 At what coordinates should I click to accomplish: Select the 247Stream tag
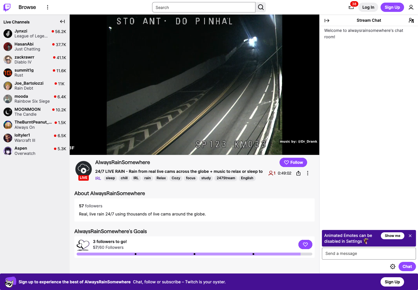coord(226,178)
